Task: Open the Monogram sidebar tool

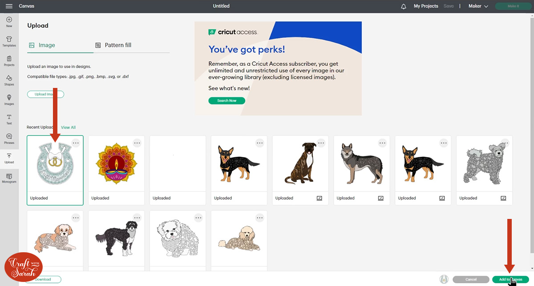Action: click(9, 179)
